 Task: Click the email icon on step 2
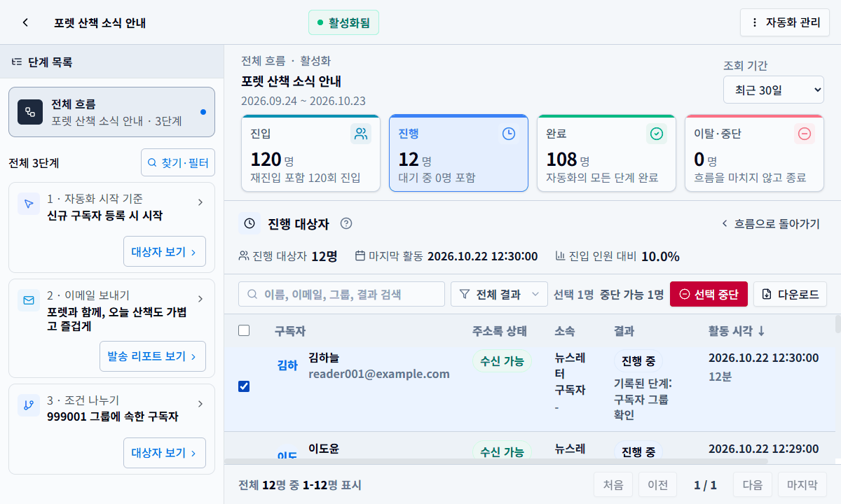click(x=29, y=300)
